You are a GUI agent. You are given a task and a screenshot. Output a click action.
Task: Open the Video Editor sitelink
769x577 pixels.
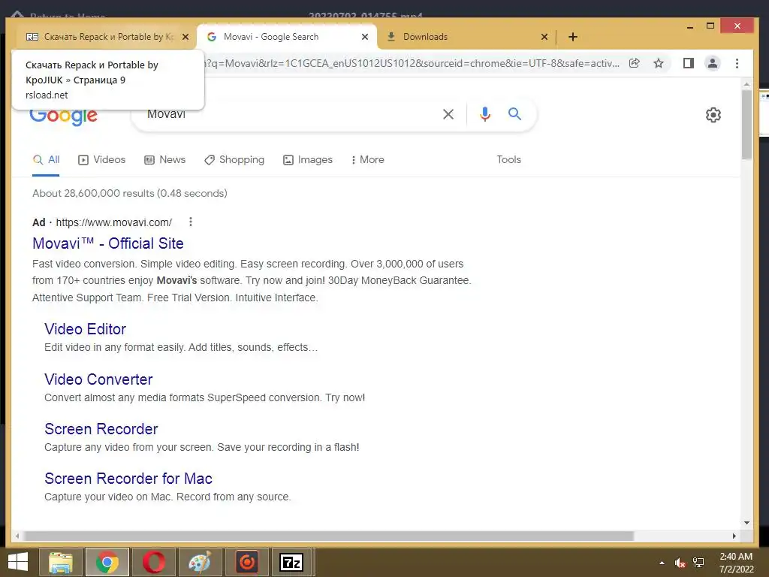pyautogui.click(x=86, y=329)
